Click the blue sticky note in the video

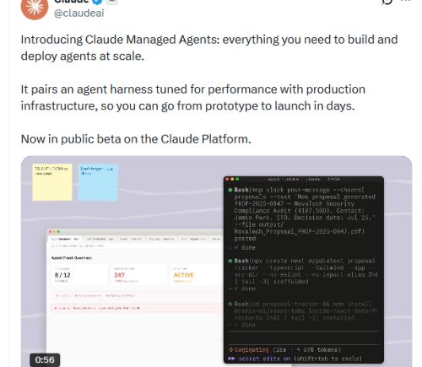tap(98, 182)
